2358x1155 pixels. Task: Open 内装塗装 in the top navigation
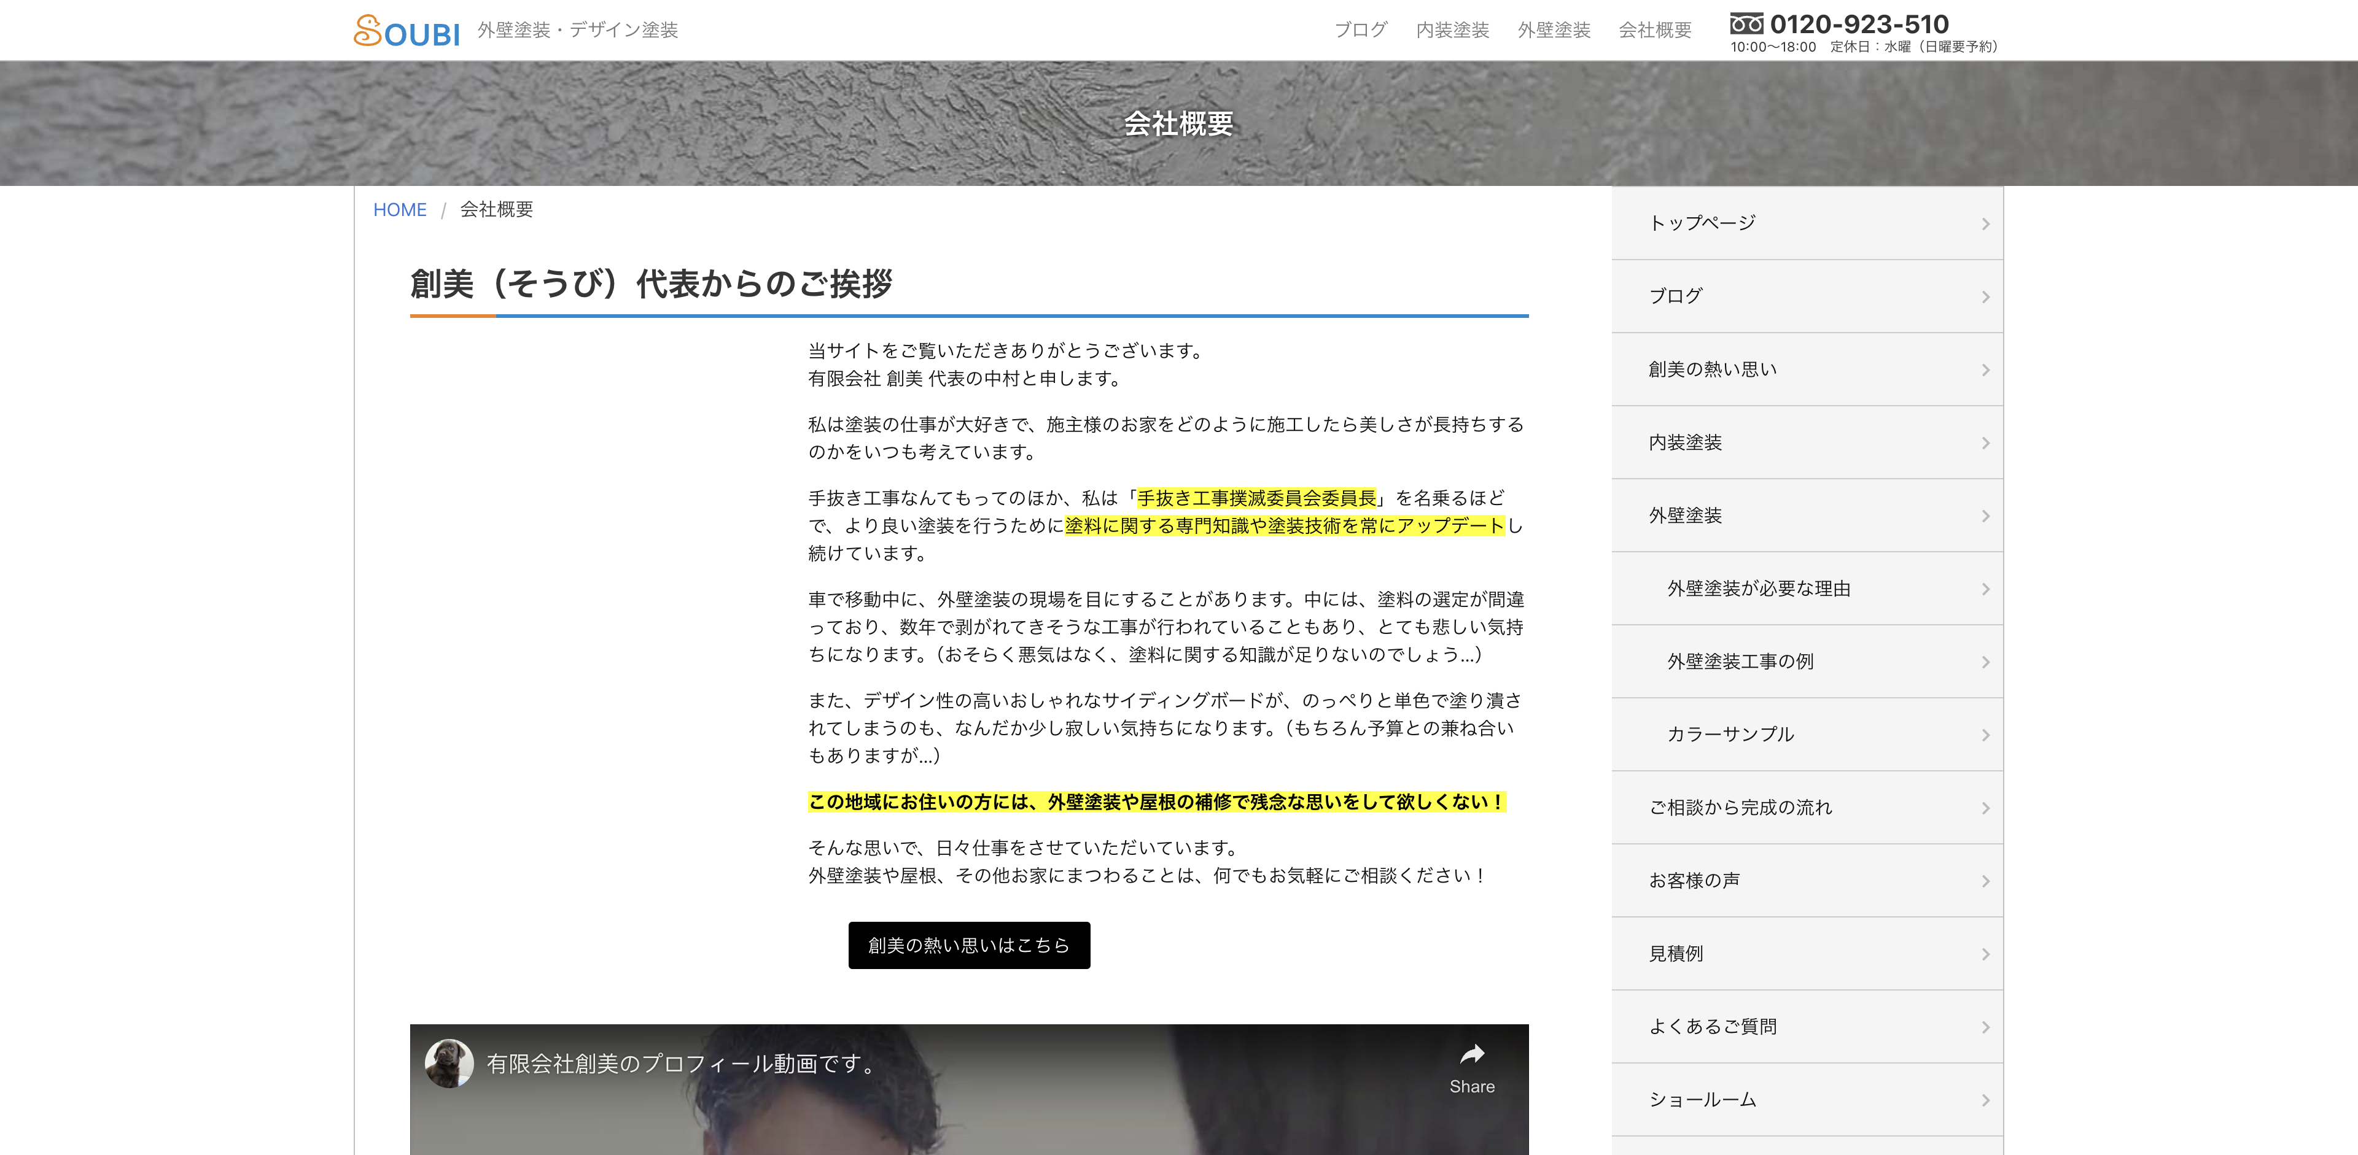point(1453,30)
